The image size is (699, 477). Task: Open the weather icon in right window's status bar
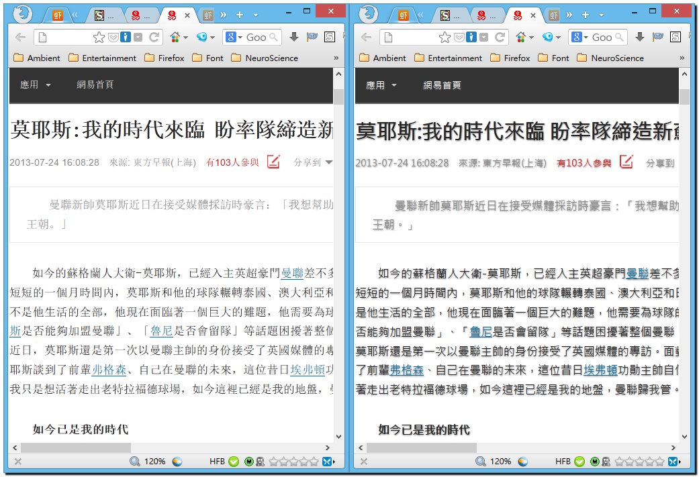pyautogui.click(x=523, y=462)
